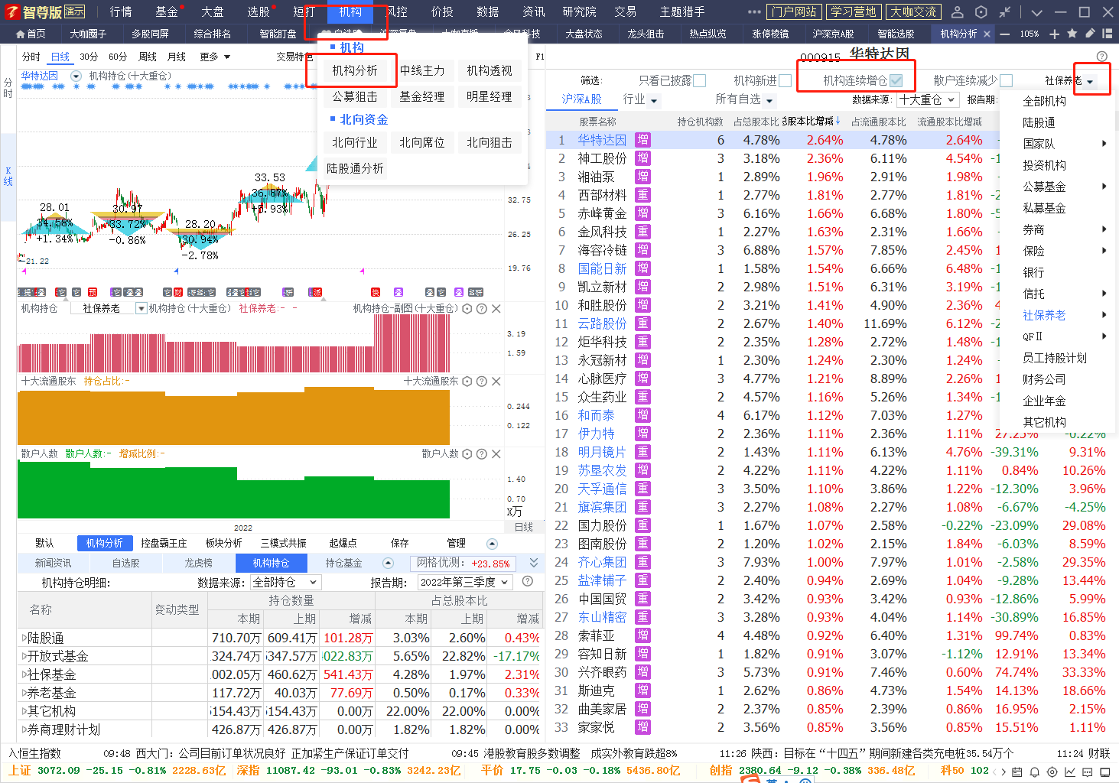
Task: Click the calendar icon in the status bar
Action: click(x=1017, y=772)
